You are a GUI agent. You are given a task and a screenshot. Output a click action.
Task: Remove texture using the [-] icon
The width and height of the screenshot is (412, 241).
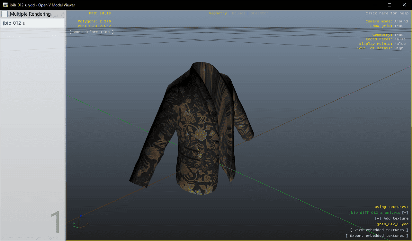click(x=405, y=213)
